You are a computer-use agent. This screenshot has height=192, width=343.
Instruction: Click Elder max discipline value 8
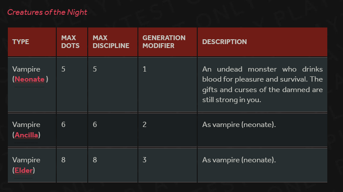(95, 160)
